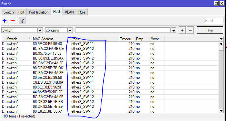Maximize the Switch window
This screenshot has height=121, width=227.
[216, 3]
